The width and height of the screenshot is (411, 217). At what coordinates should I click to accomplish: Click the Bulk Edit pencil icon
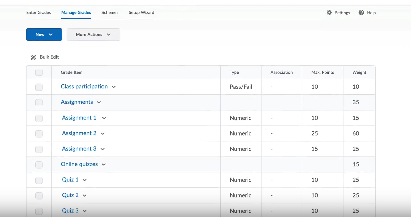[x=33, y=57]
